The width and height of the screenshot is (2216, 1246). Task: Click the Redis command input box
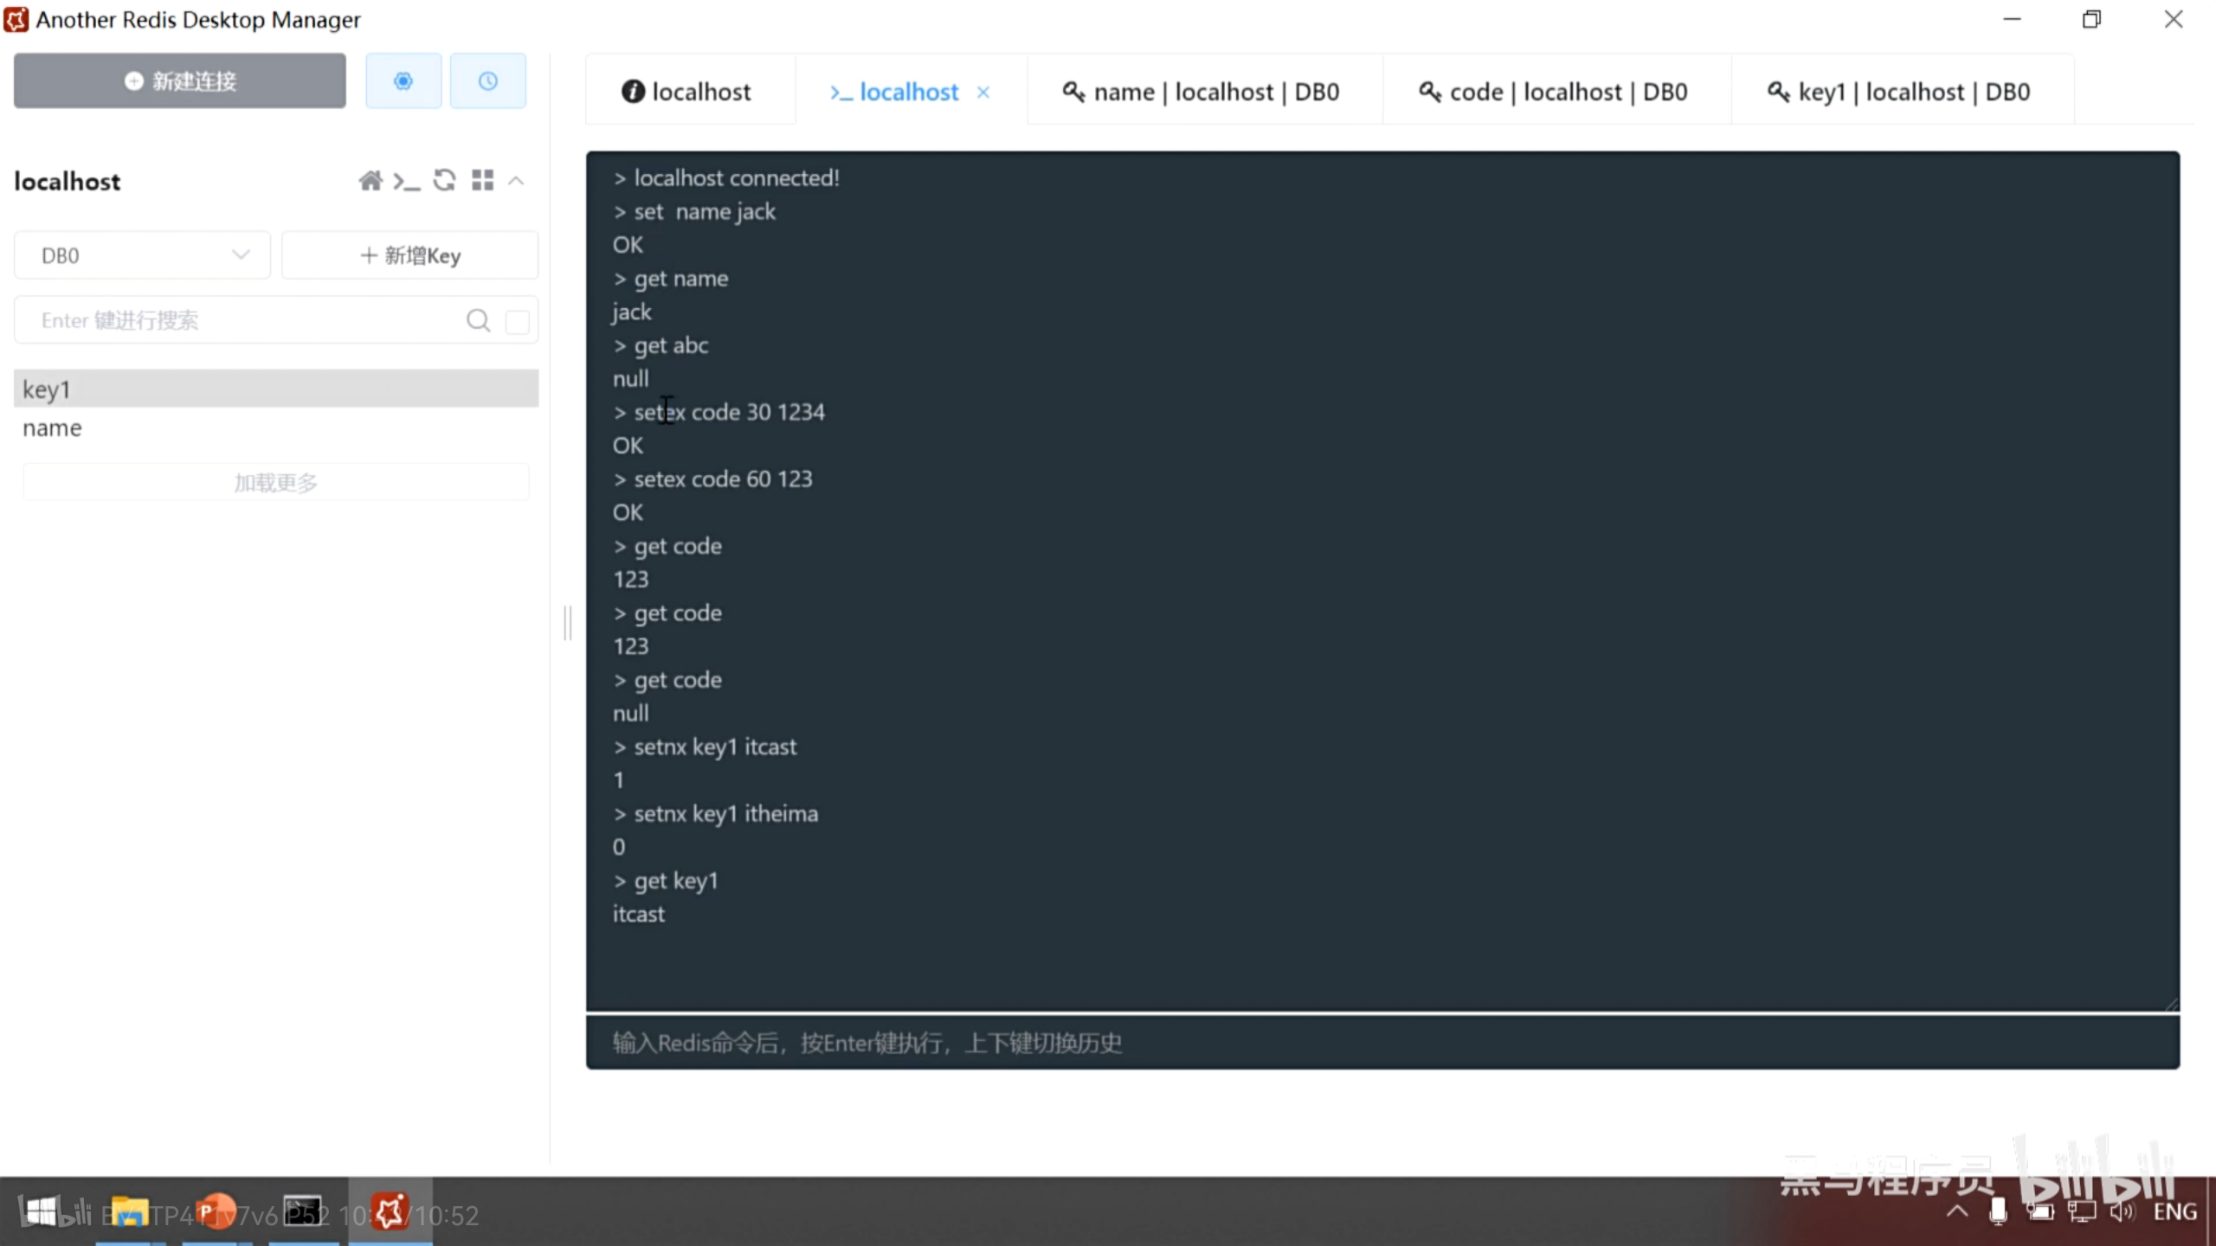click(1382, 1043)
